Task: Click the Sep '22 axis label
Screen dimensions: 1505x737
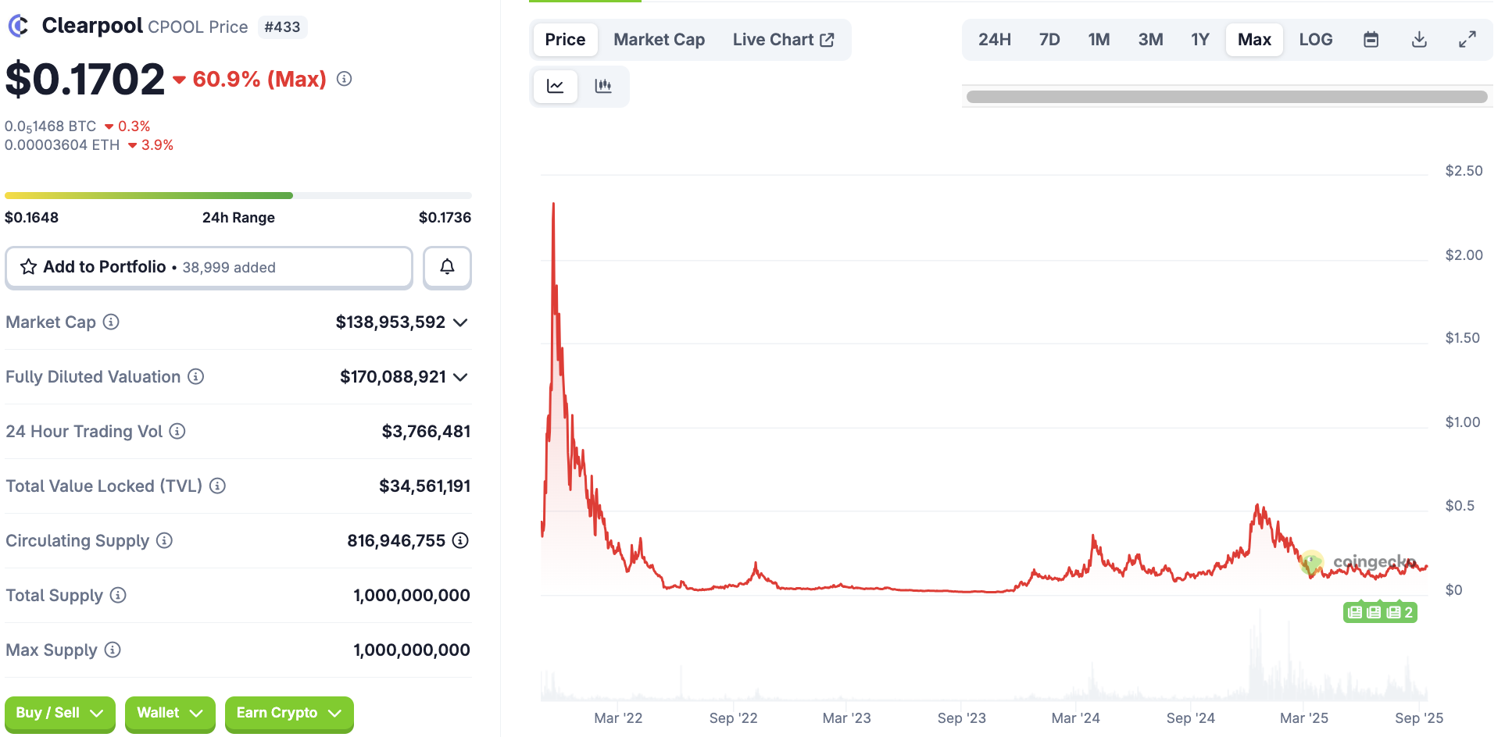Action: 733,718
